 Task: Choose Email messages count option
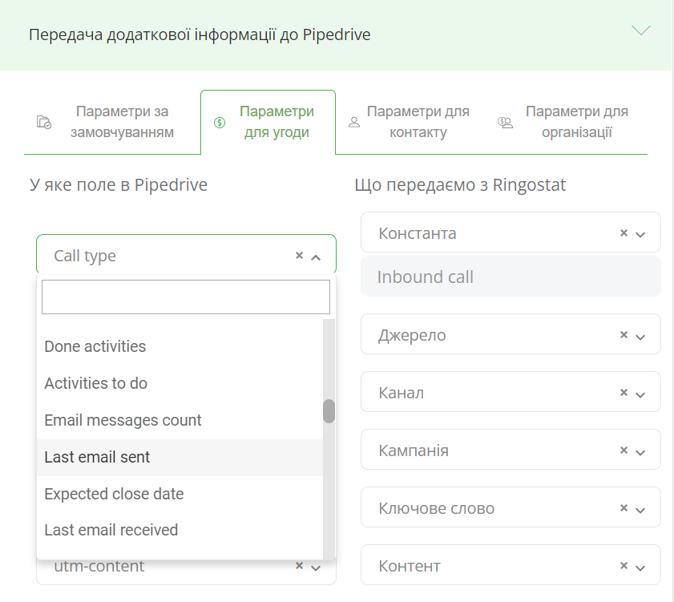tap(180, 420)
